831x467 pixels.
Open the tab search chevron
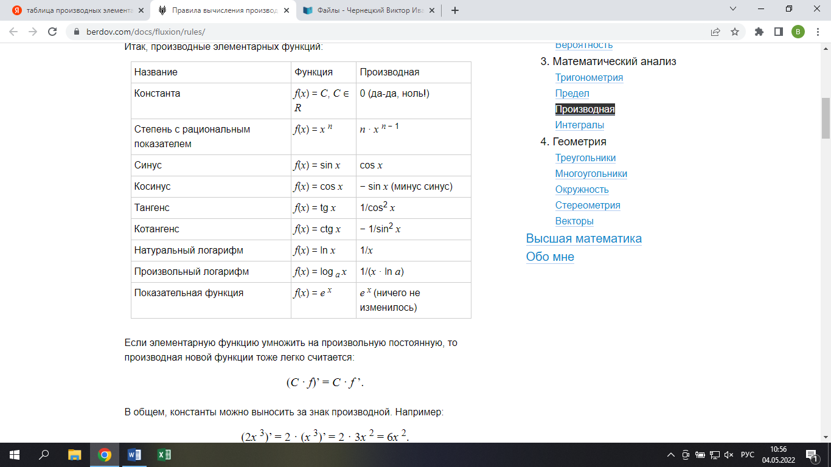pyautogui.click(x=732, y=9)
